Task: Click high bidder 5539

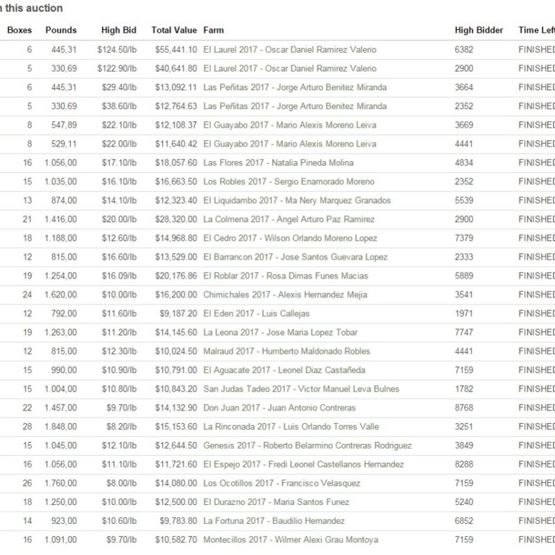Action: [463, 200]
